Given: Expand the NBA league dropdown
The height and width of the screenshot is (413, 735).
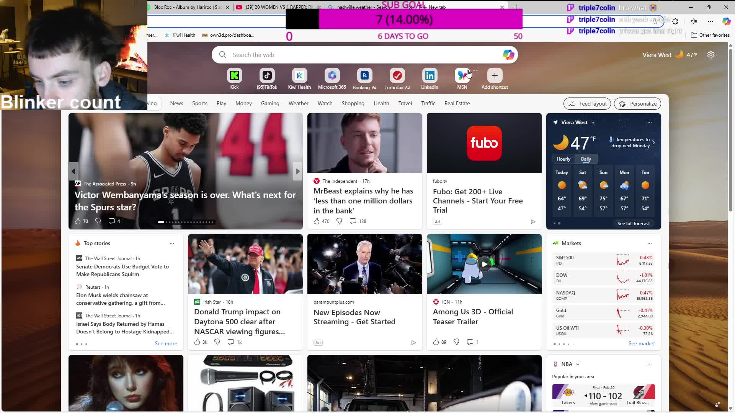Looking at the screenshot, I should [578, 364].
